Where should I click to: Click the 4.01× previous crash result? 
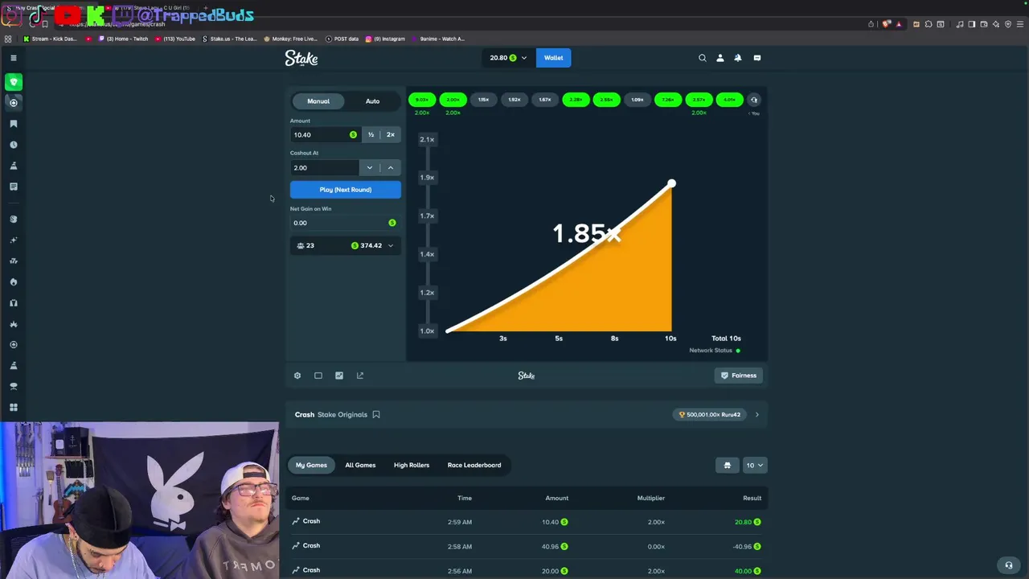(729, 100)
